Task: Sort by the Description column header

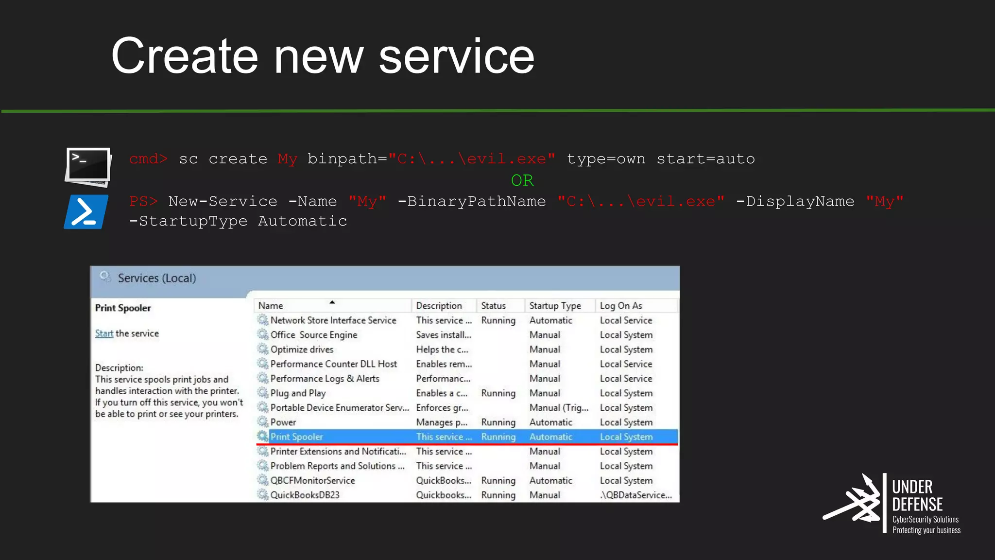Action: click(444, 306)
